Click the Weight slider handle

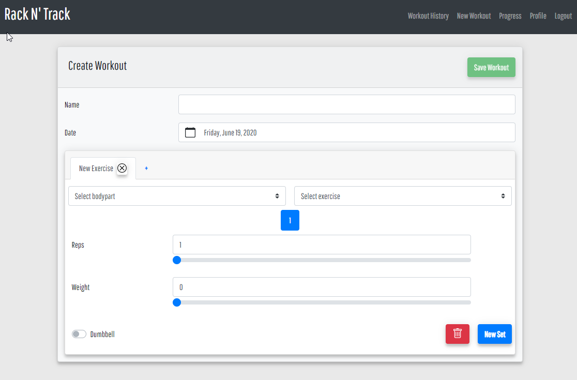click(x=177, y=302)
